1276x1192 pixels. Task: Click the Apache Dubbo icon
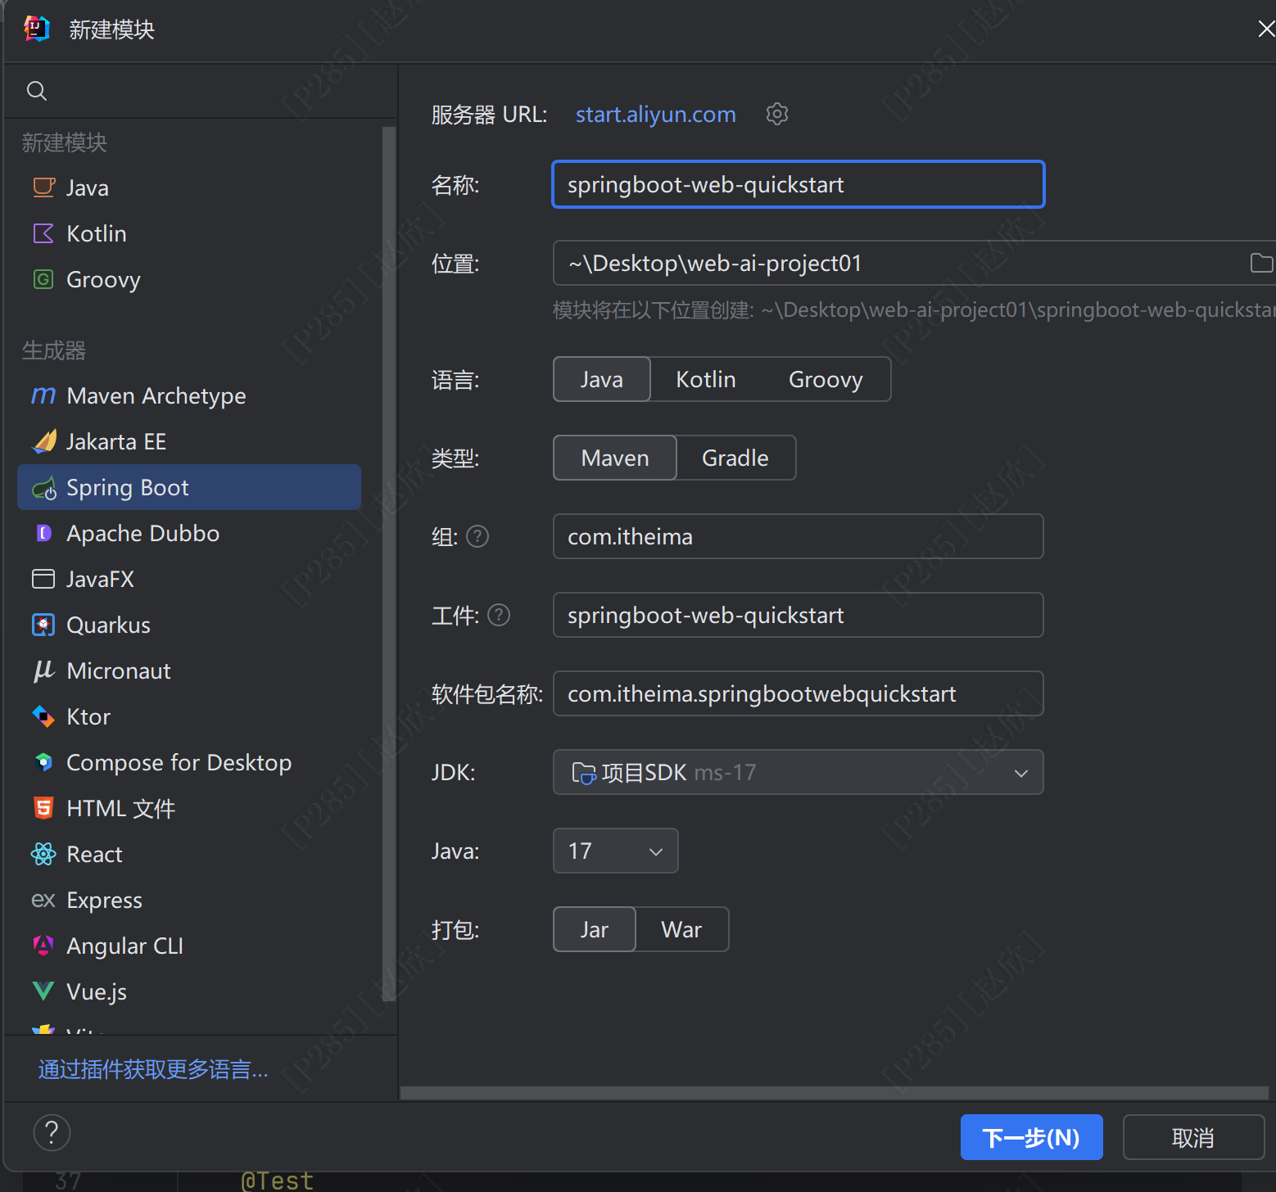click(43, 533)
